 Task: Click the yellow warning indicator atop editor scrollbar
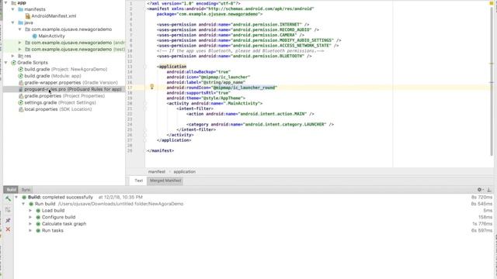(x=492, y=3)
